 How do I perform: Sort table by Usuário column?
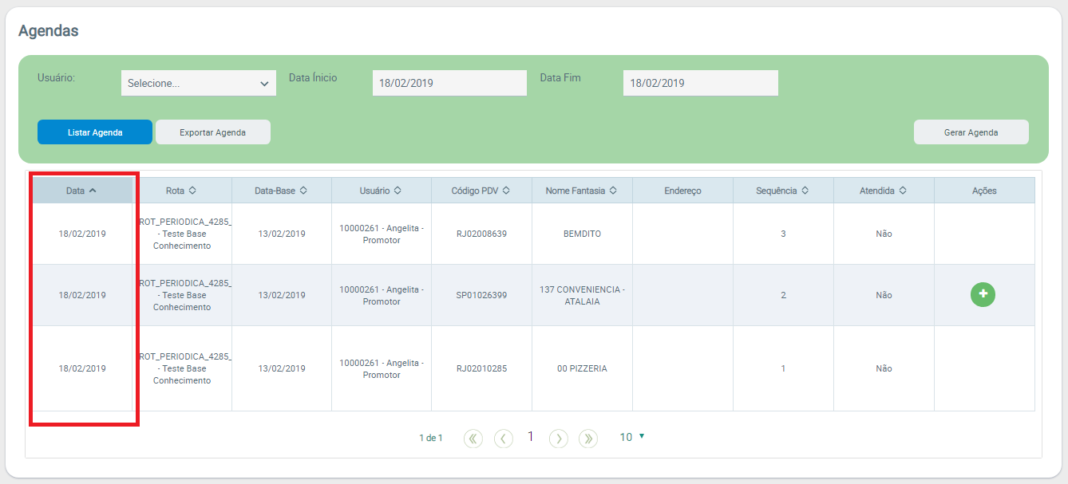(381, 191)
